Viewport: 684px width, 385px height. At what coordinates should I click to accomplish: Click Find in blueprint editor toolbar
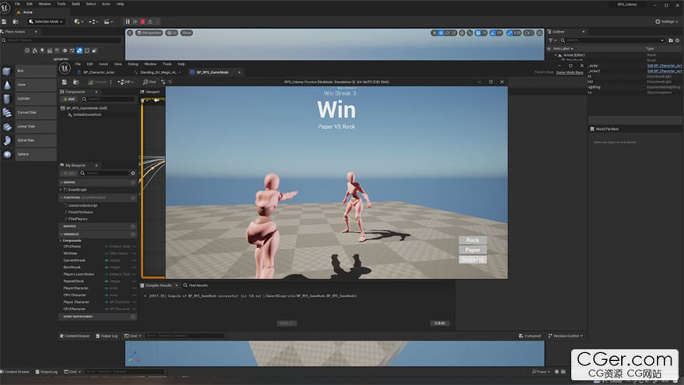tap(148, 82)
